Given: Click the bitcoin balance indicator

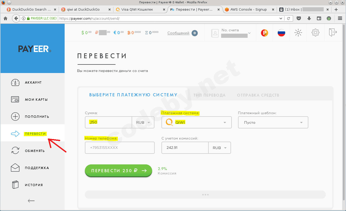Looking at the screenshot, I should click(134, 33).
